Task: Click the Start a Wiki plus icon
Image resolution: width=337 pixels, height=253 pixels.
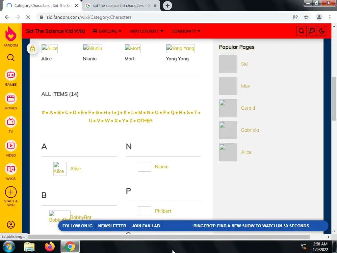Action: coord(11,192)
